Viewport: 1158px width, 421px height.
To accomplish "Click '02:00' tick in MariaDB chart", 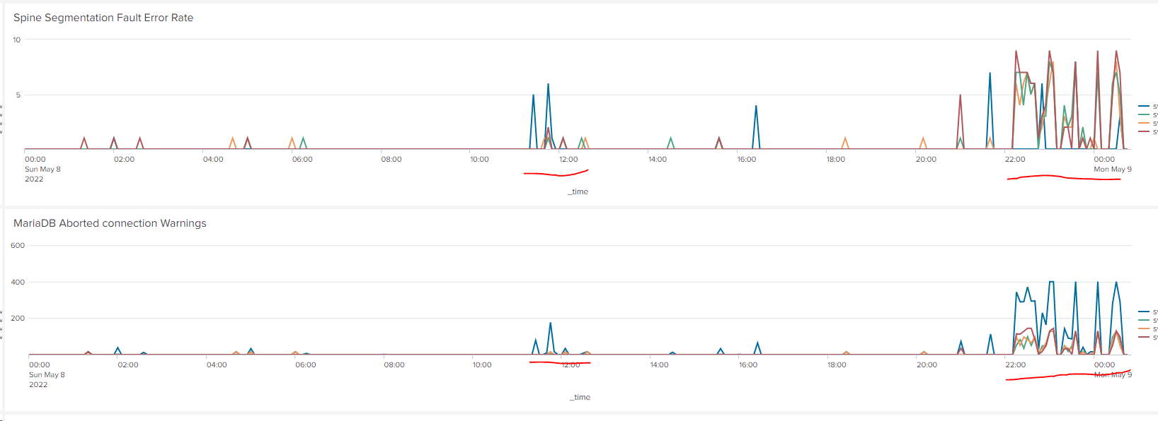I will pos(128,364).
